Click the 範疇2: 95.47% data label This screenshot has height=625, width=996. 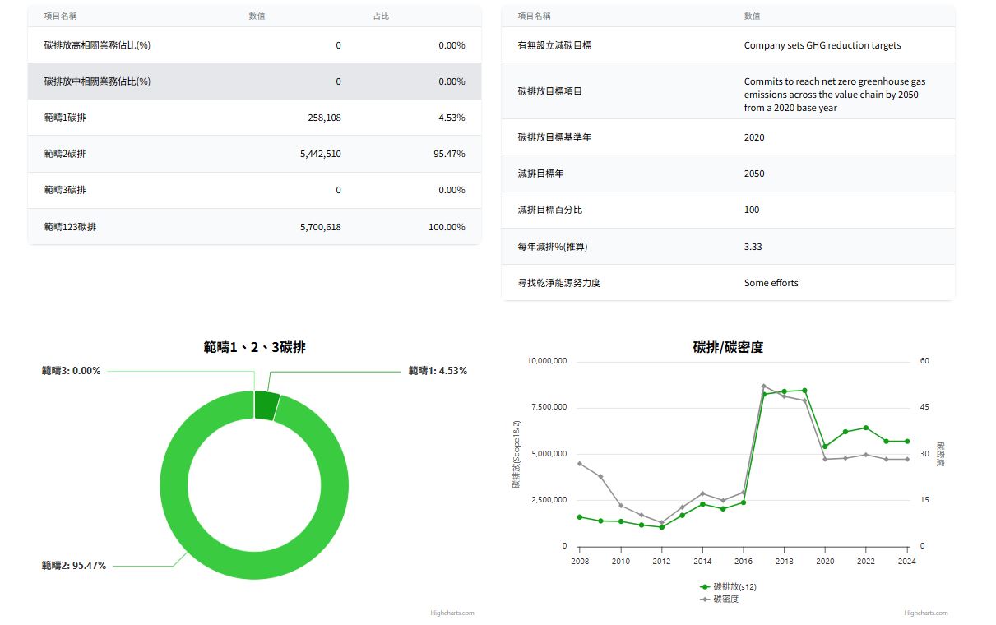click(74, 566)
